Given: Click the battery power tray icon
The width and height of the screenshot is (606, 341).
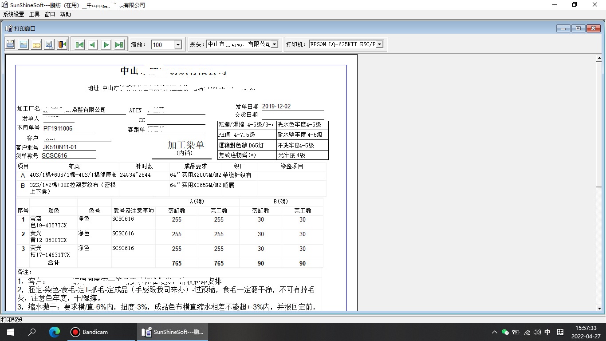Looking at the screenshot, I should coord(515,332).
